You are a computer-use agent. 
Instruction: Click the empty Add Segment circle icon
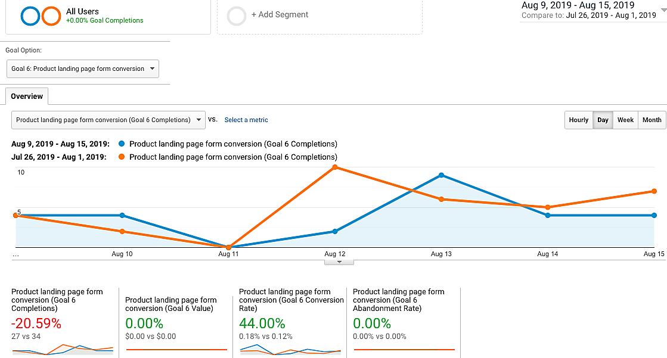[237, 16]
